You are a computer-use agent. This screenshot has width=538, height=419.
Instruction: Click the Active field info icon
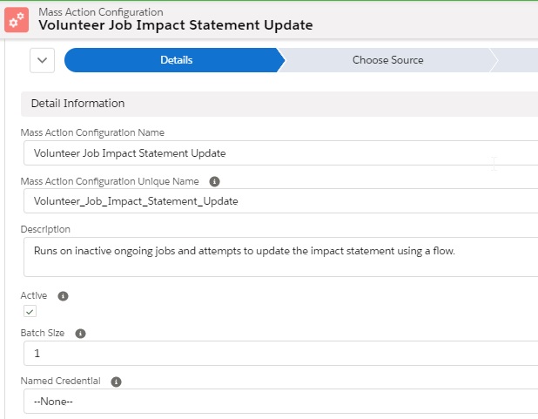tap(63, 295)
